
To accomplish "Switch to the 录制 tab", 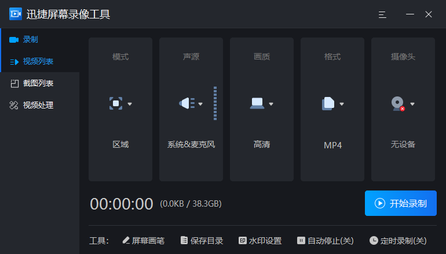I will [x=40, y=39].
